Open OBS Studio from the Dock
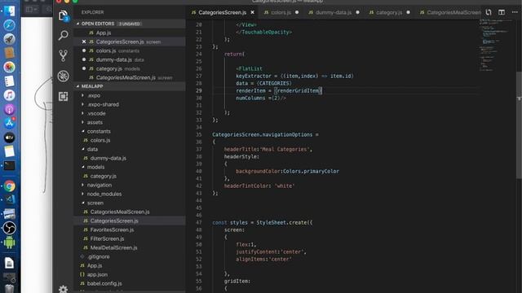This screenshot has width=522, height=293. 9,228
